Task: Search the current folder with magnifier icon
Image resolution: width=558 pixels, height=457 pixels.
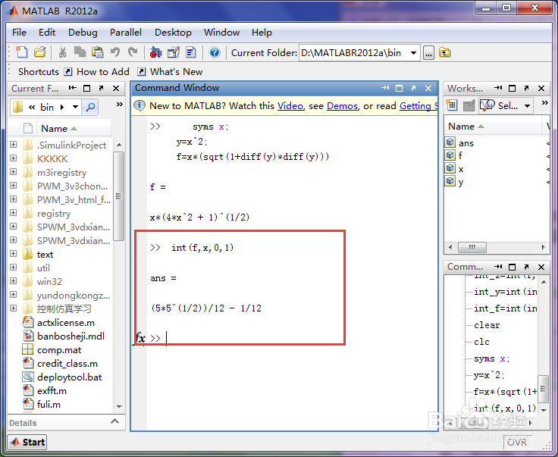Action: (x=90, y=107)
